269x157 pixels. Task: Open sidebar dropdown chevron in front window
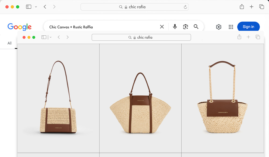click(51, 37)
